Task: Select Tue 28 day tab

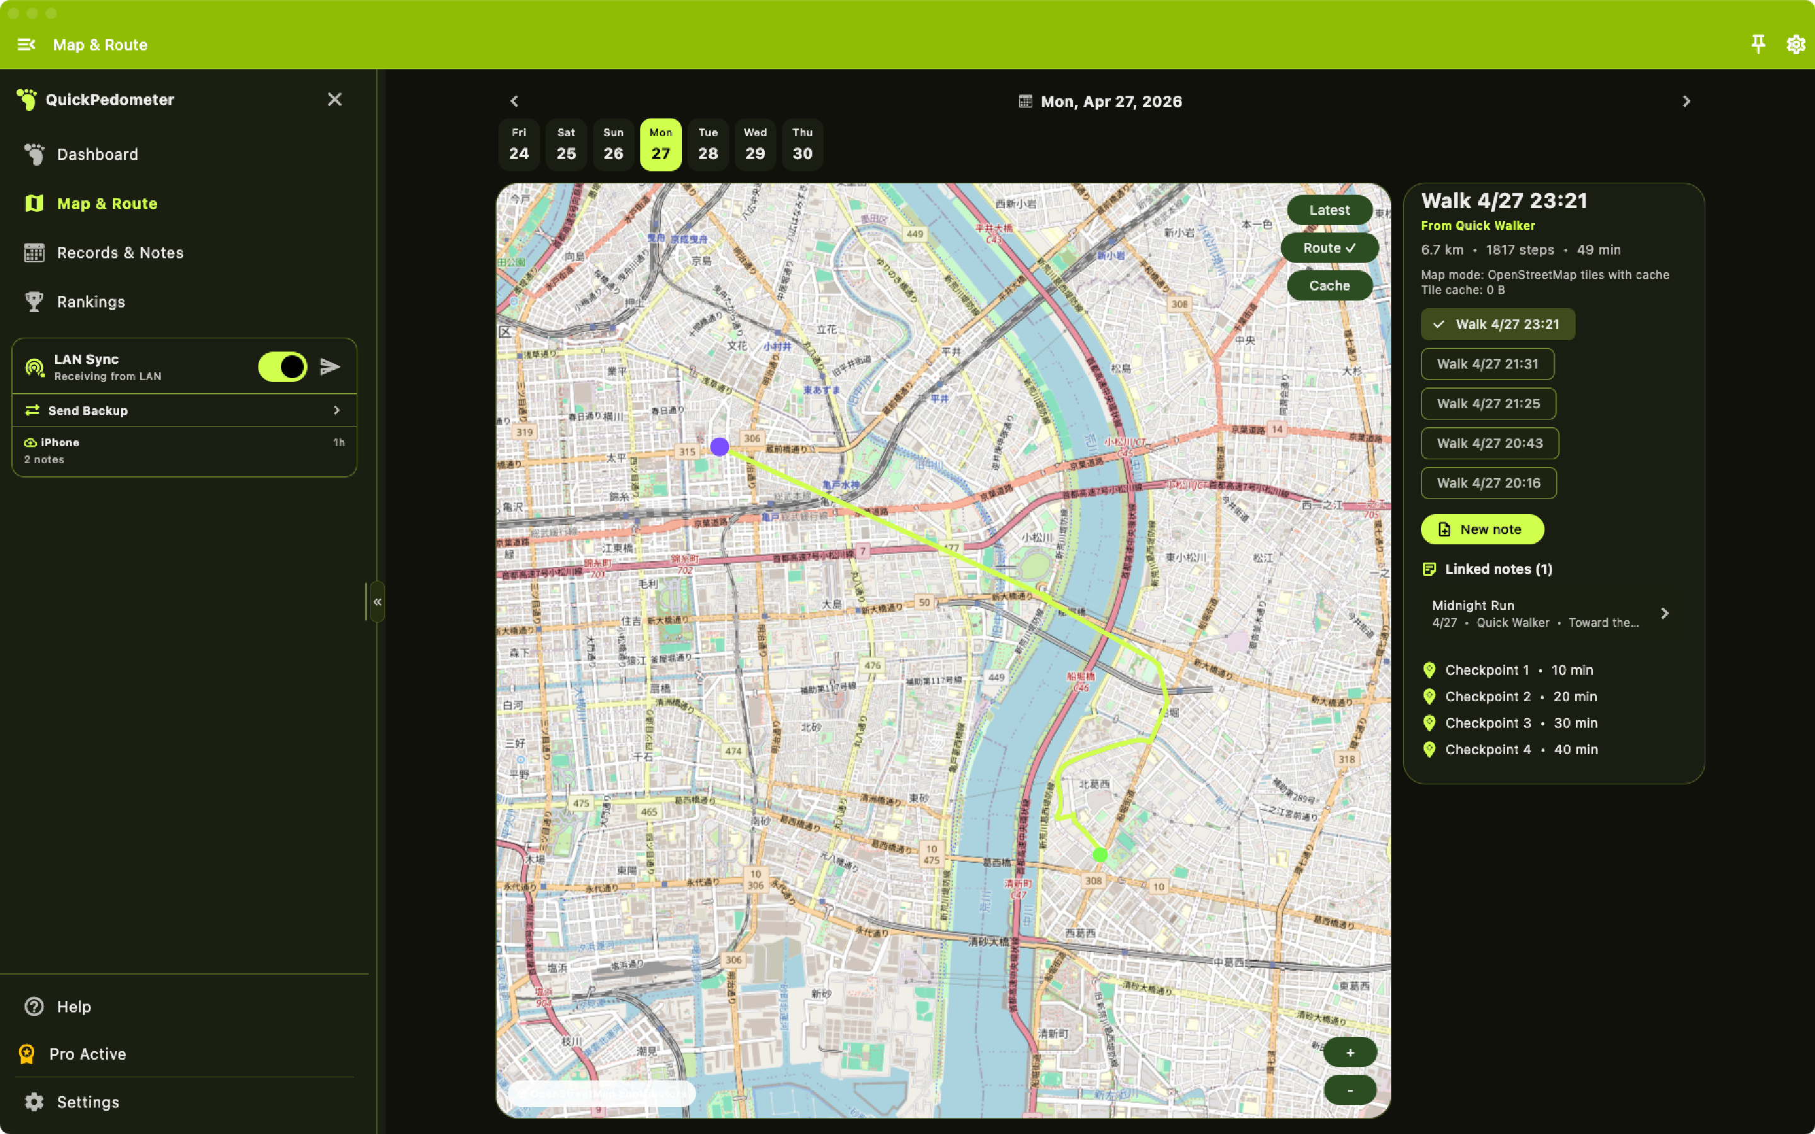Action: click(x=708, y=144)
